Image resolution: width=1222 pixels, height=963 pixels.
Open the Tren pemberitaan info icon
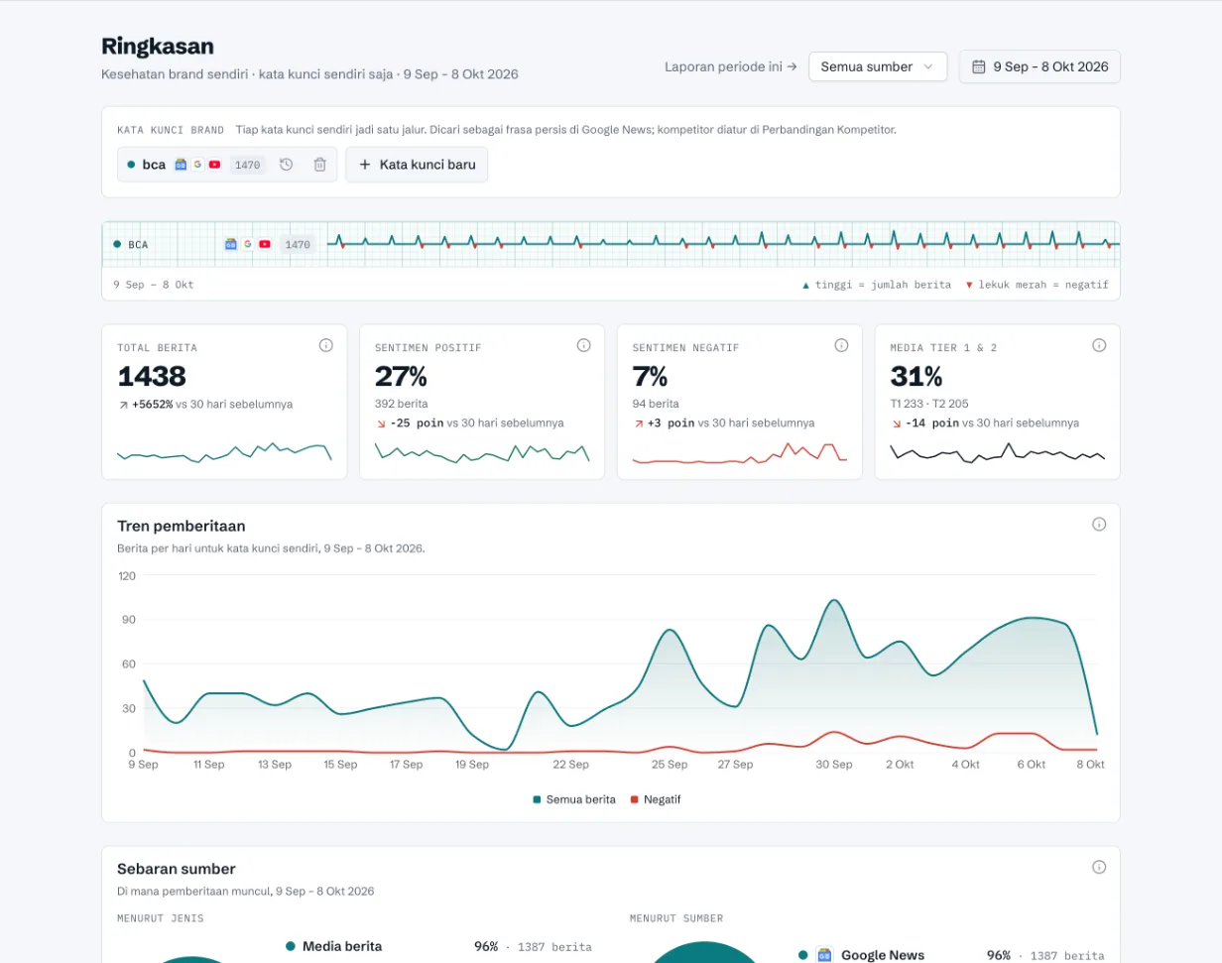[1099, 524]
